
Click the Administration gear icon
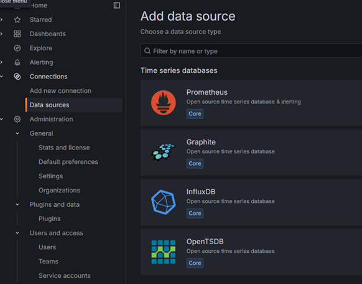pyautogui.click(x=17, y=119)
